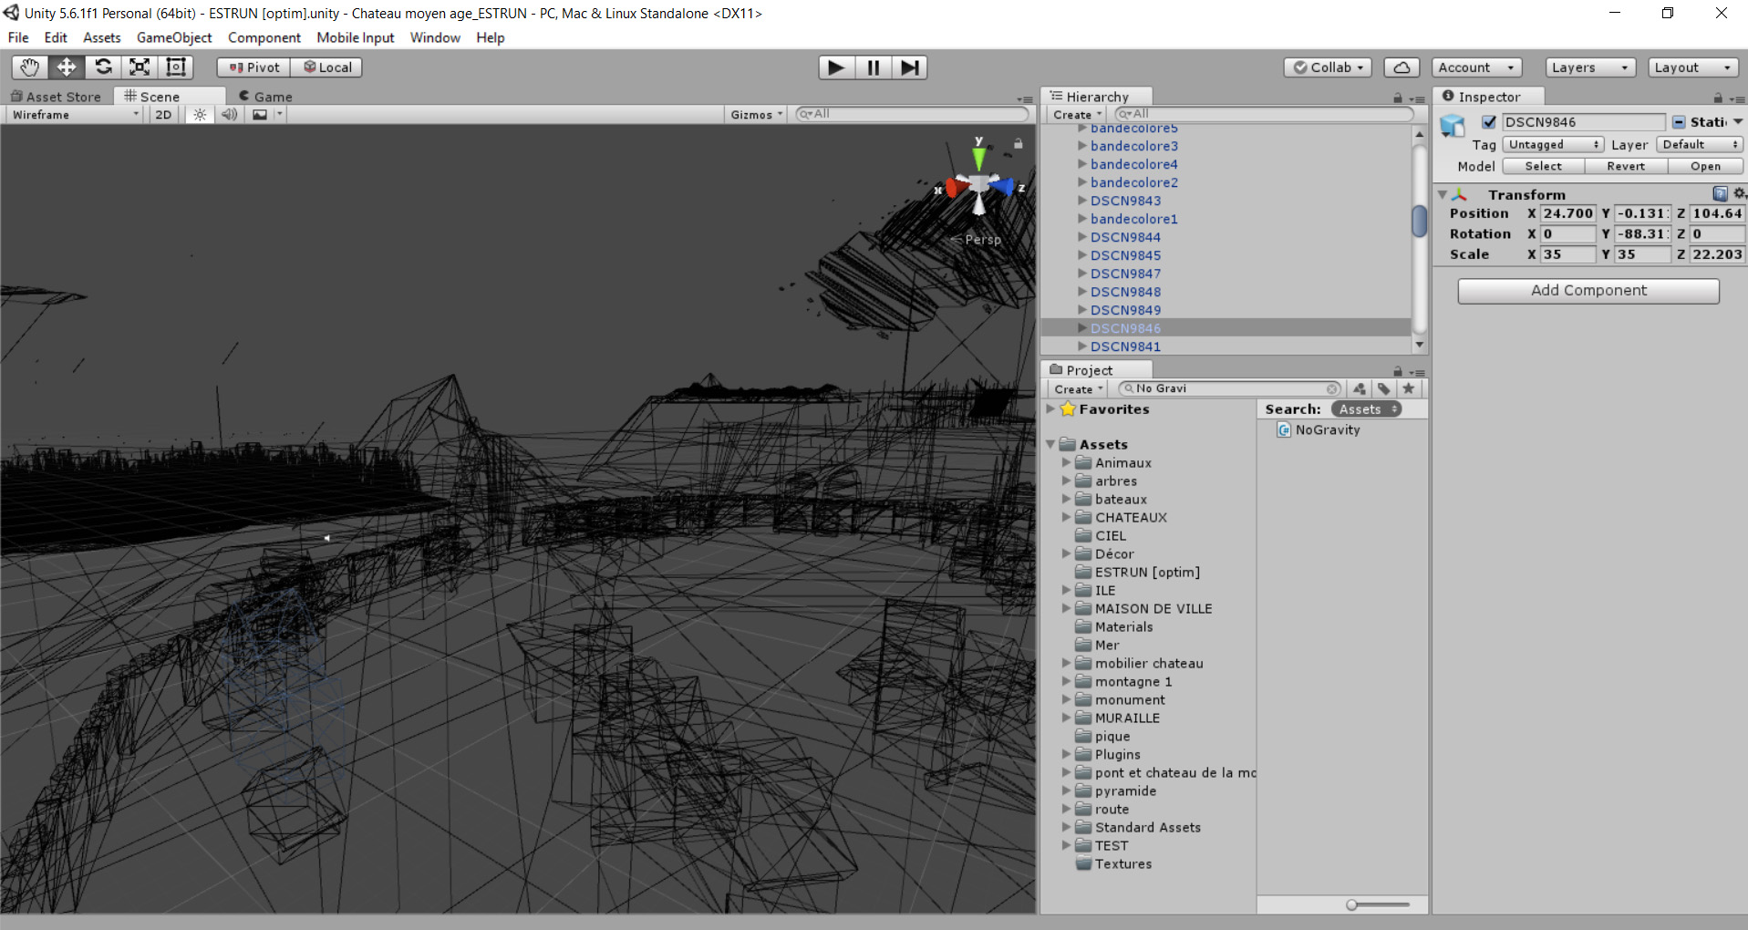Select the Rect Transform tool
The width and height of the screenshot is (1748, 930).
[x=176, y=67]
